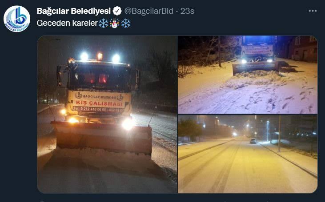Open the bottom-right foggy road photo

coord(248,154)
